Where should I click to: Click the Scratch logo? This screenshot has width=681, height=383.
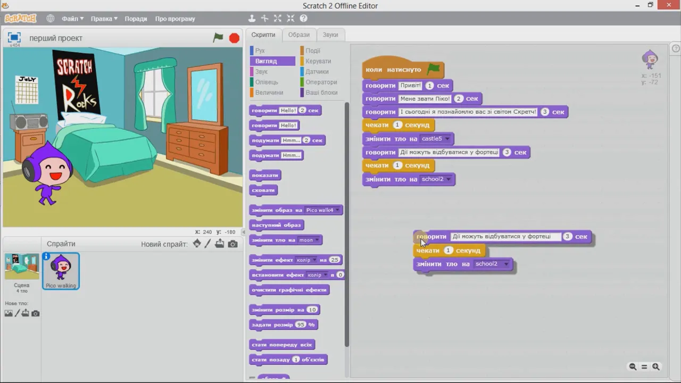click(20, 19)
